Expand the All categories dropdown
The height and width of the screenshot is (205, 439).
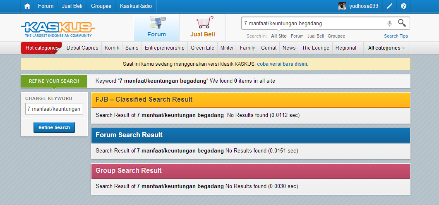386,48
